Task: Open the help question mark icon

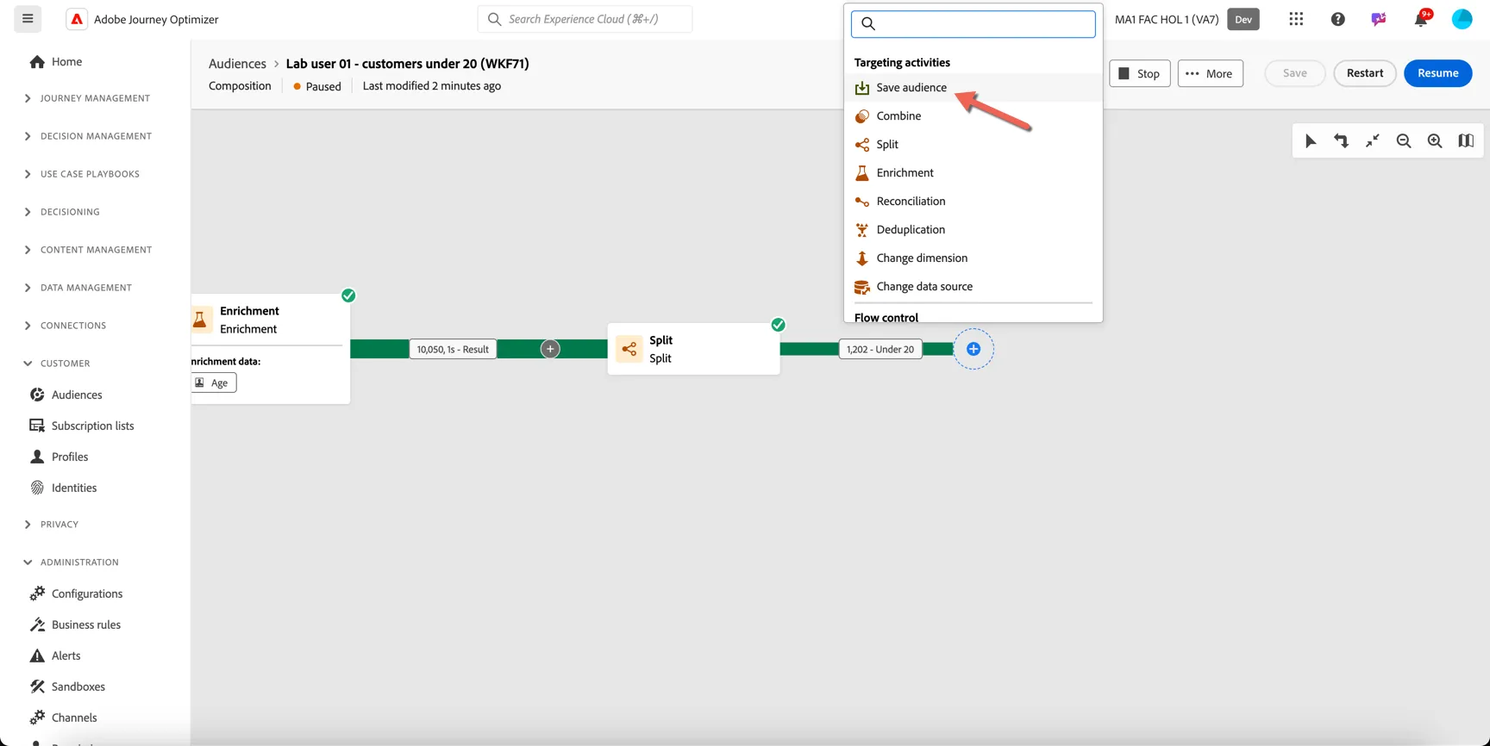Action: pyautogui.click(x=1337, y=19)
